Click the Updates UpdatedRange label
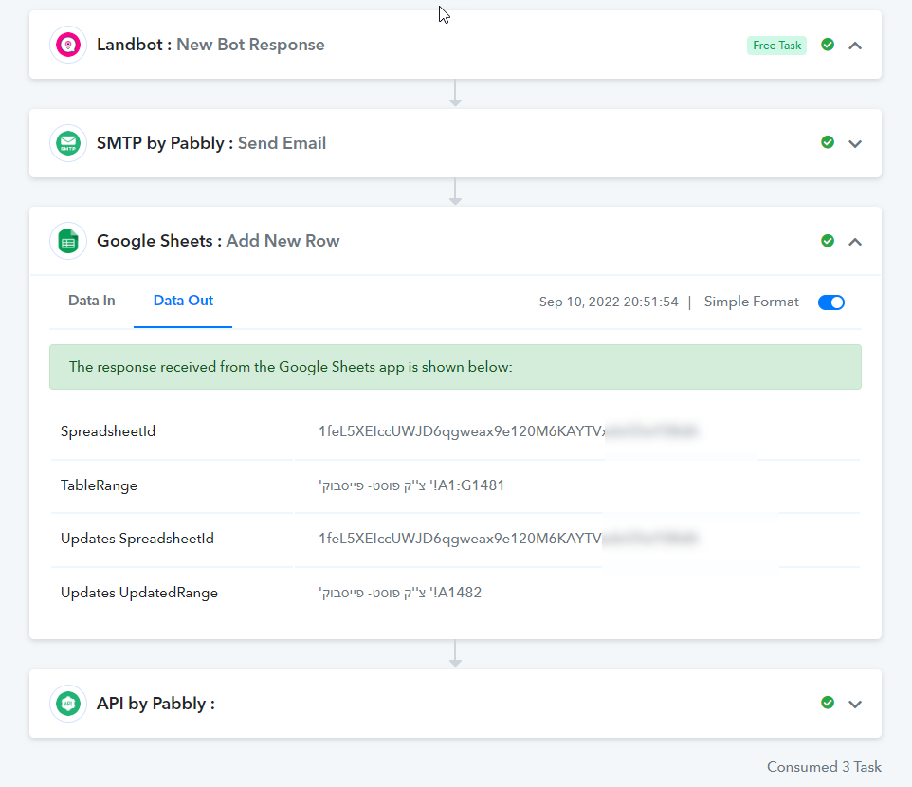Screen dimensions: 912x787 click(x=139, y=593)
